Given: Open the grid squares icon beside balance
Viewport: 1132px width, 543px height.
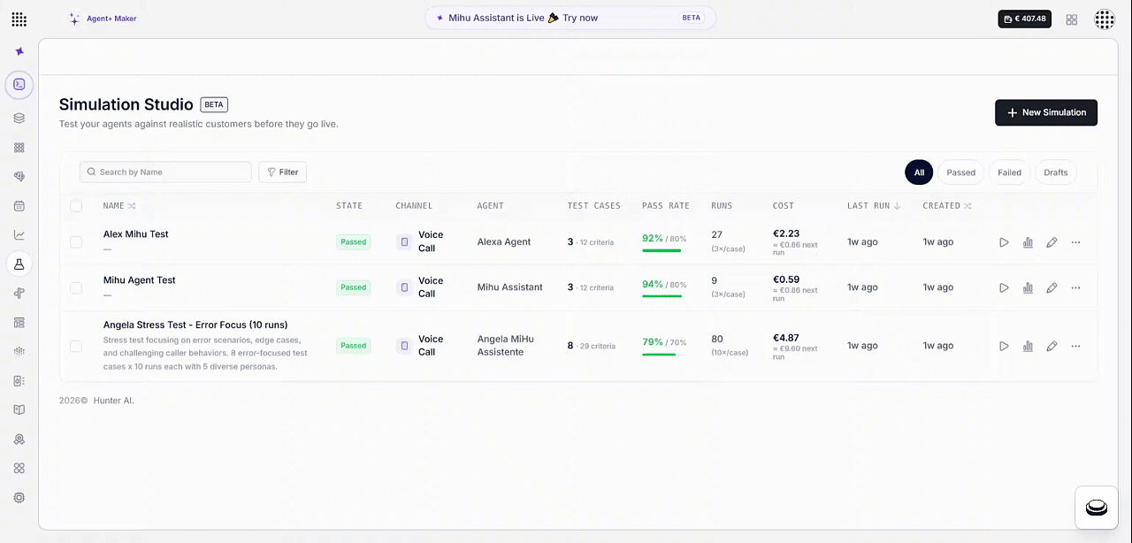Looking at the screenshot, I should pos(1072,19).
